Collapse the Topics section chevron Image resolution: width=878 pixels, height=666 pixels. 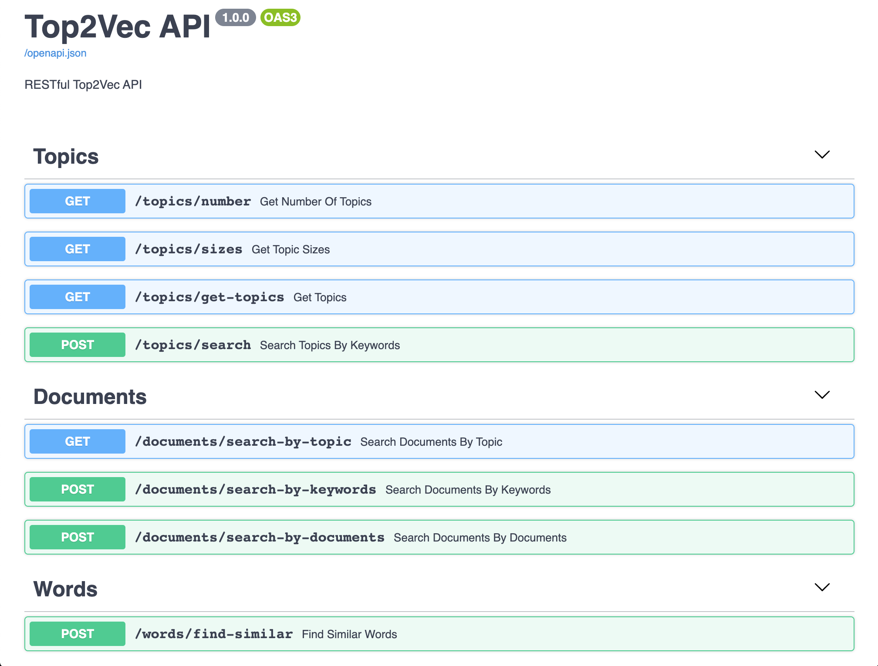pos(822,155)
